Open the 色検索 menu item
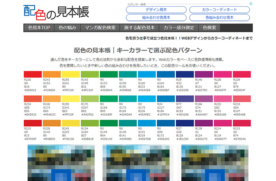This screenshot has width=276, height=181. (x=209, y=28)
